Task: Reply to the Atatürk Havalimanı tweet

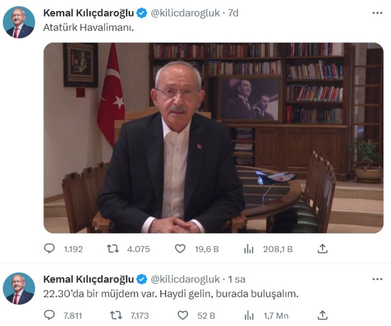Action: click(x=49, y=249)
